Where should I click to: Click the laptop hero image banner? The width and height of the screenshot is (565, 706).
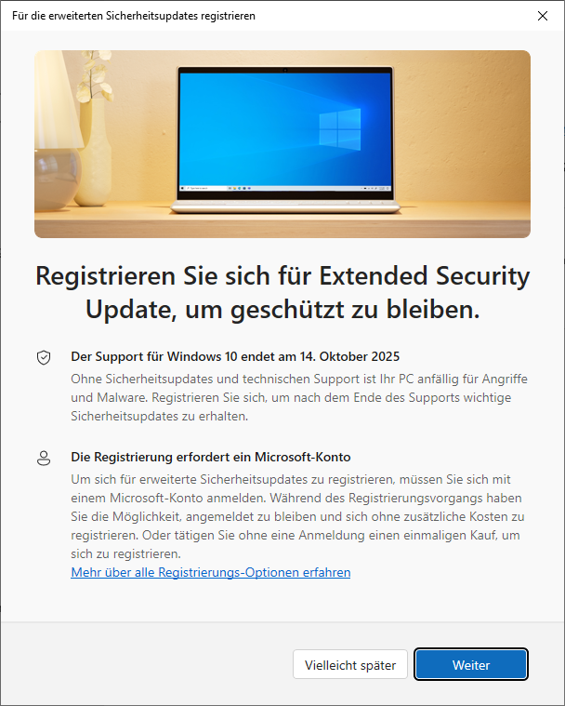coord(282,144)
